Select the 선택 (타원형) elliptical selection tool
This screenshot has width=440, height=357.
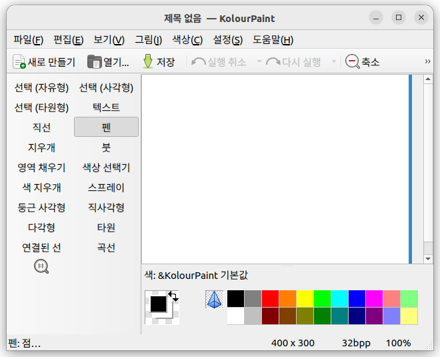41,107
